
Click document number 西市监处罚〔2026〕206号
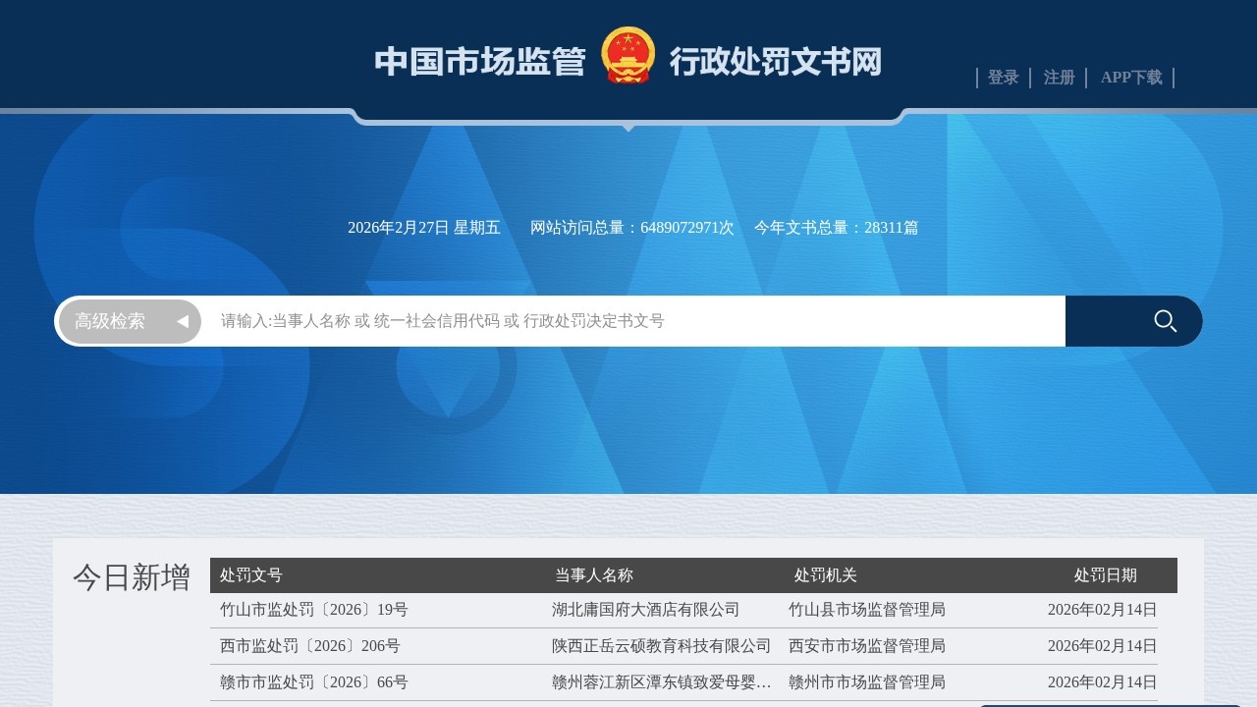[309, 646]
